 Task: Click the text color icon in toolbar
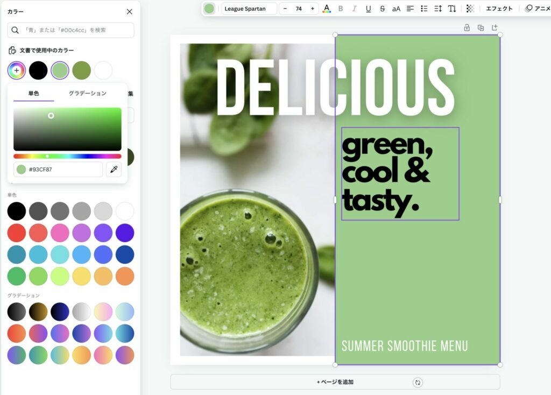click(327, 9)
